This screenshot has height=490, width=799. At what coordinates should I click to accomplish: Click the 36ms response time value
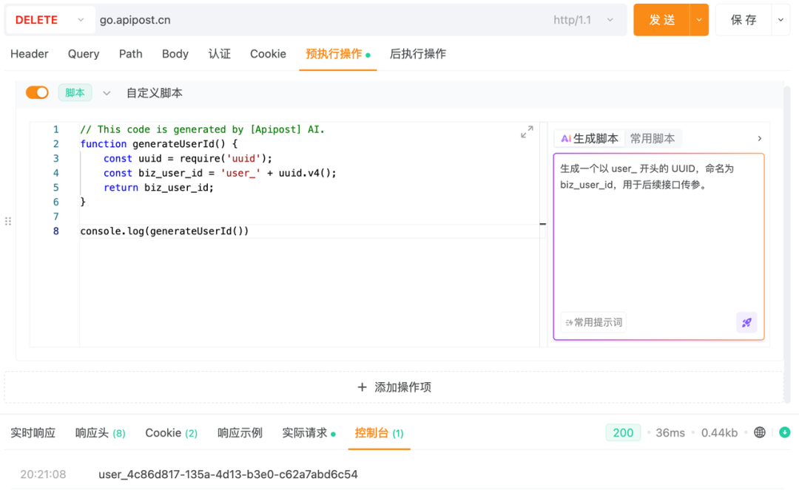(670, 433)
